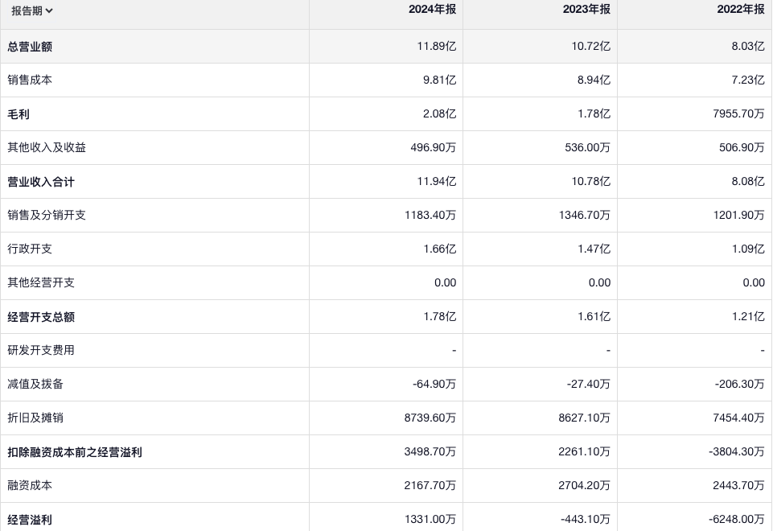Screen dimensions: 773x531
Task: Click the 2022年报 column header
Action: [x=741, y=10]
